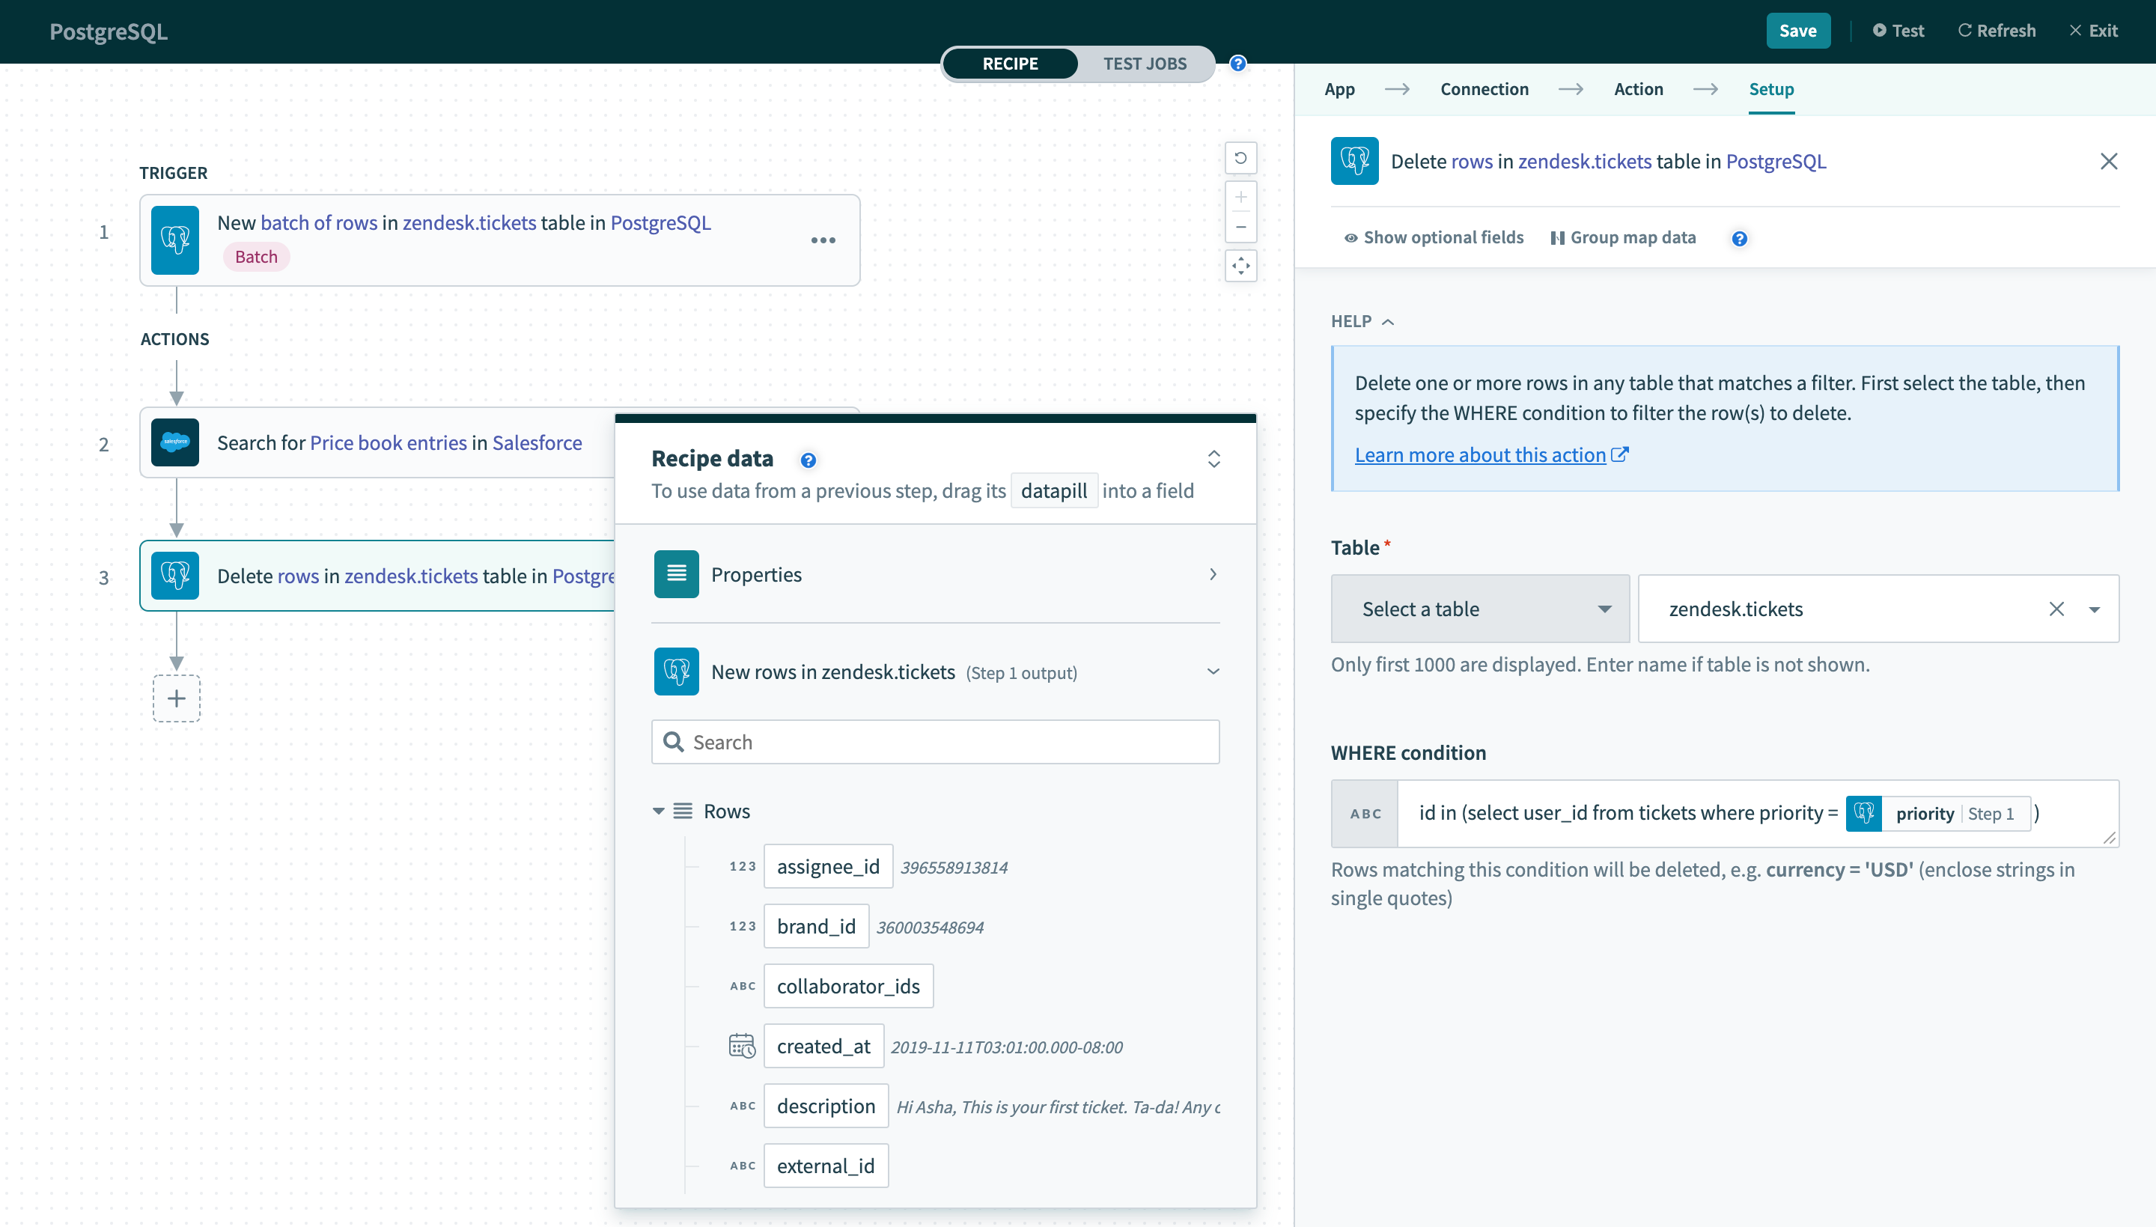
Task: Go to the Action tab
Action: pos(1638,88)
